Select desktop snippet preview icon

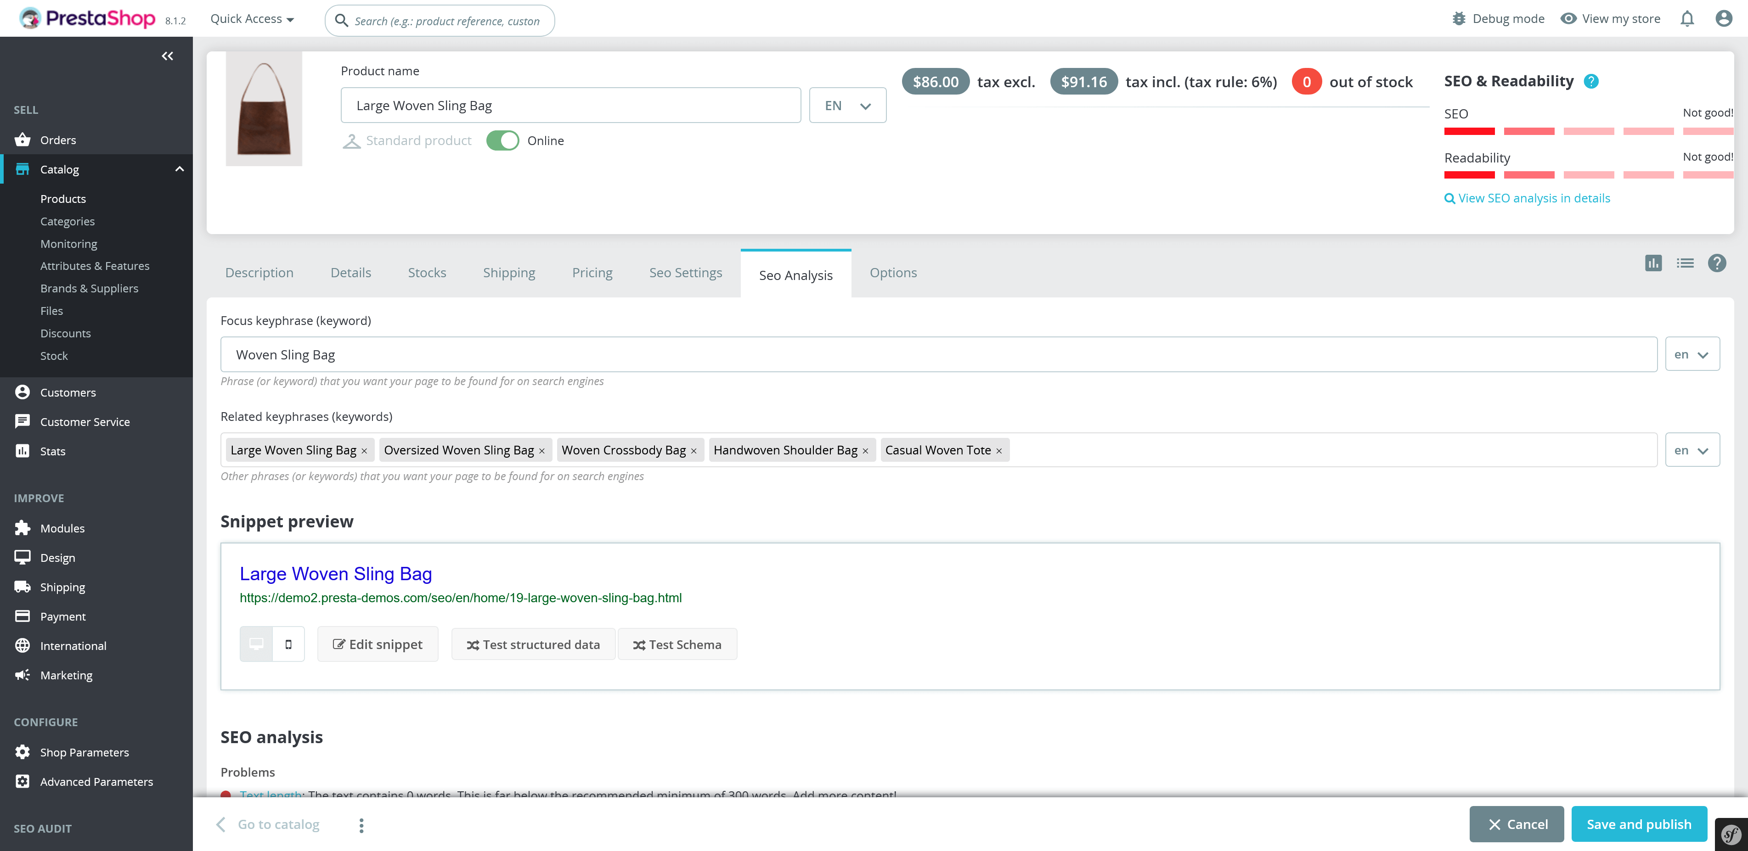pos(256,644)
